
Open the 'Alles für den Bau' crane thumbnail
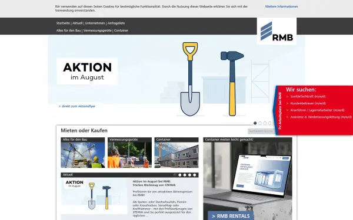tap(83, 155)
